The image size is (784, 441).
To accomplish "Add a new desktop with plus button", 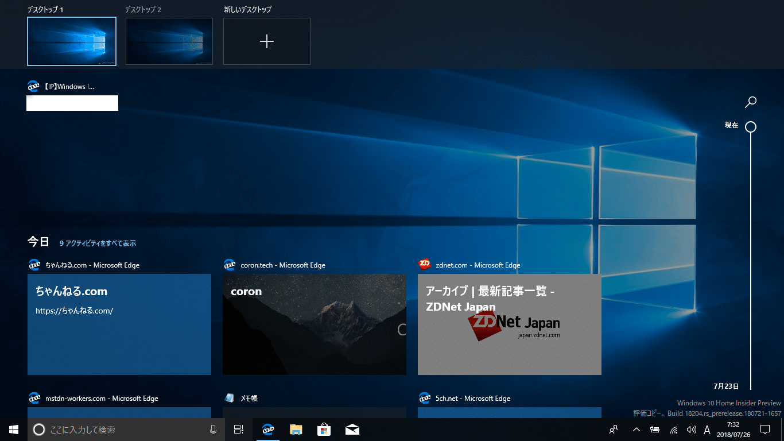I will [267, 41].
